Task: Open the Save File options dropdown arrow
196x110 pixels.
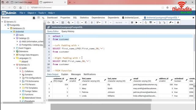Action: tap(57, 22)
